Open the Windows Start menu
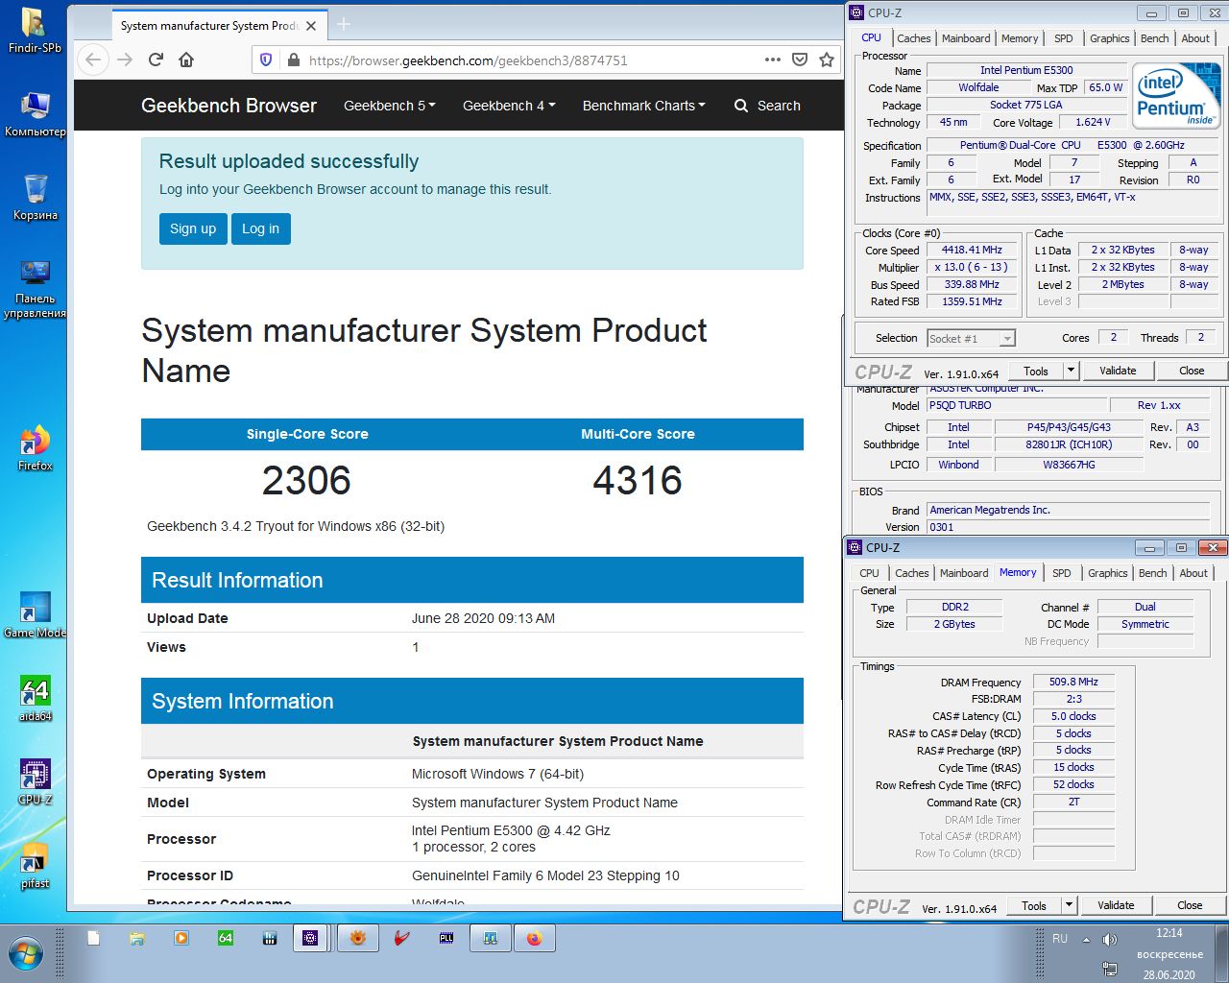The height and width of the screenshot is (983, 1229). 26,954
